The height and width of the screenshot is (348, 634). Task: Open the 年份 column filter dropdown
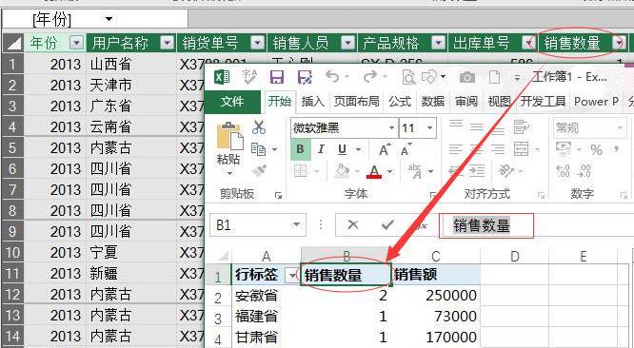(76, 43)
